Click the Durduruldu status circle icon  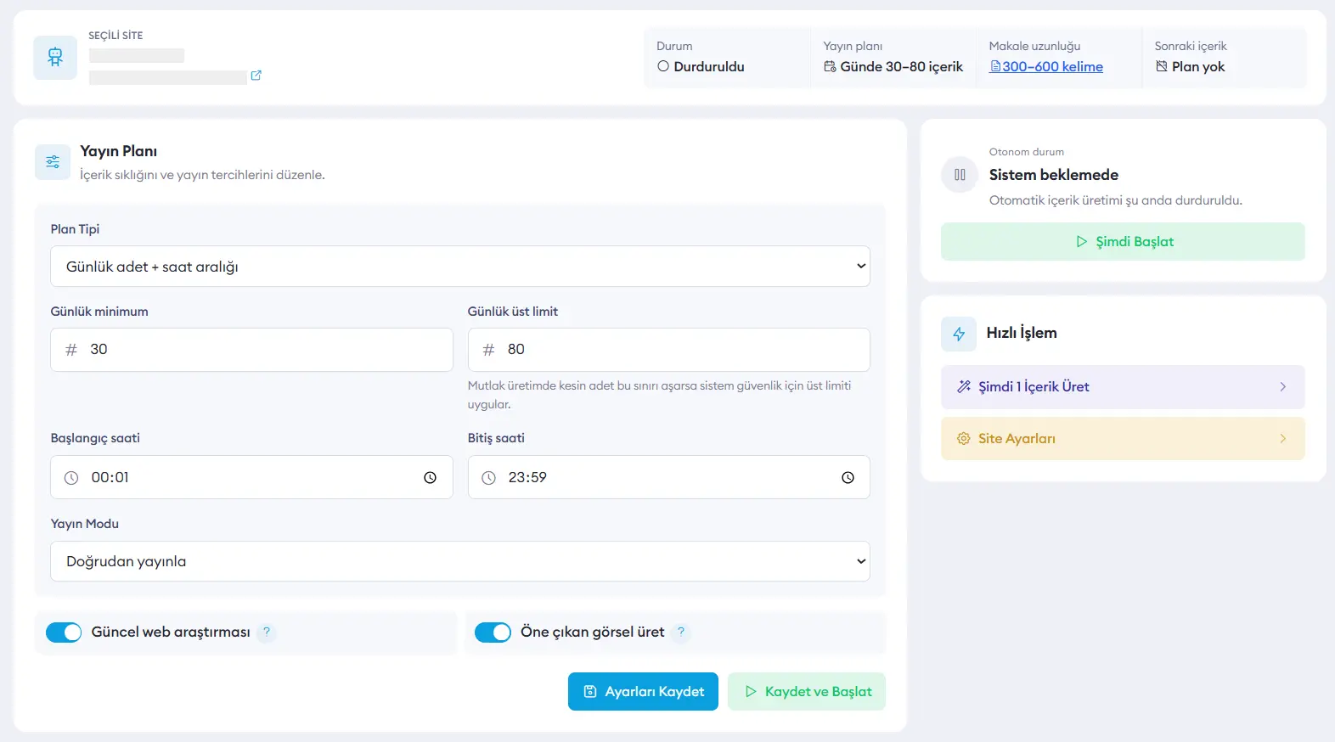[663, 66]
